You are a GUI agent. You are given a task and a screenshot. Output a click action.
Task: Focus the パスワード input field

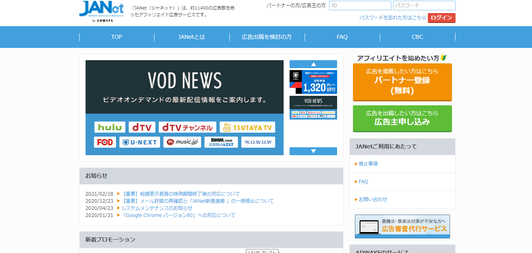pyautogui.click(x=424, y=6)
